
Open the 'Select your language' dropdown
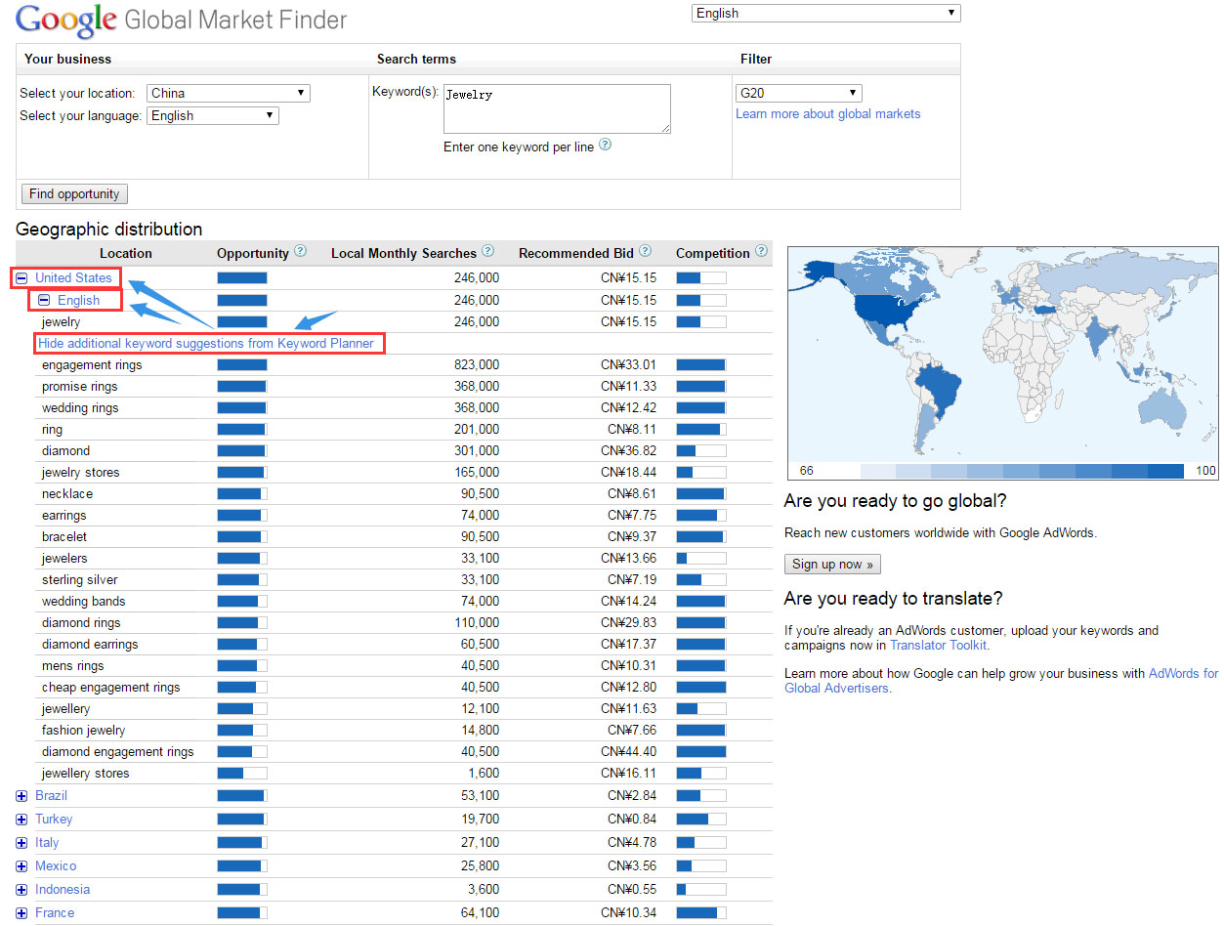pos(213,115)
